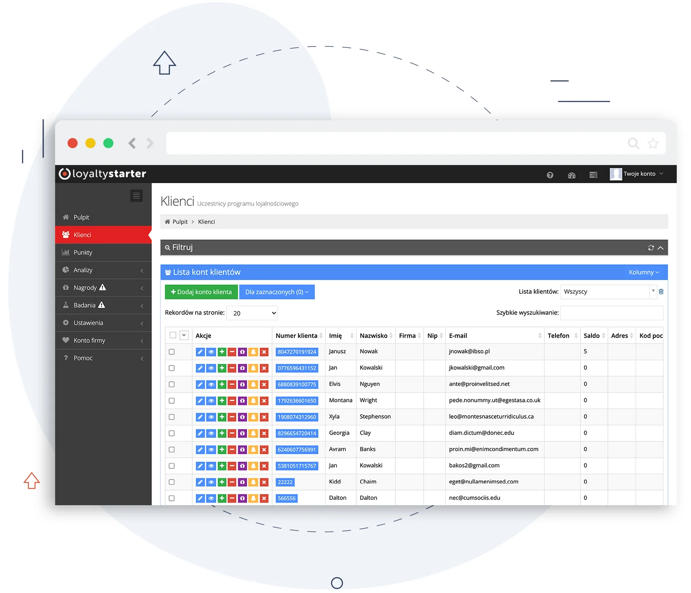Open Pomoc in the sidebar
The height and width of the screenshot is (593, 691).
103,358
